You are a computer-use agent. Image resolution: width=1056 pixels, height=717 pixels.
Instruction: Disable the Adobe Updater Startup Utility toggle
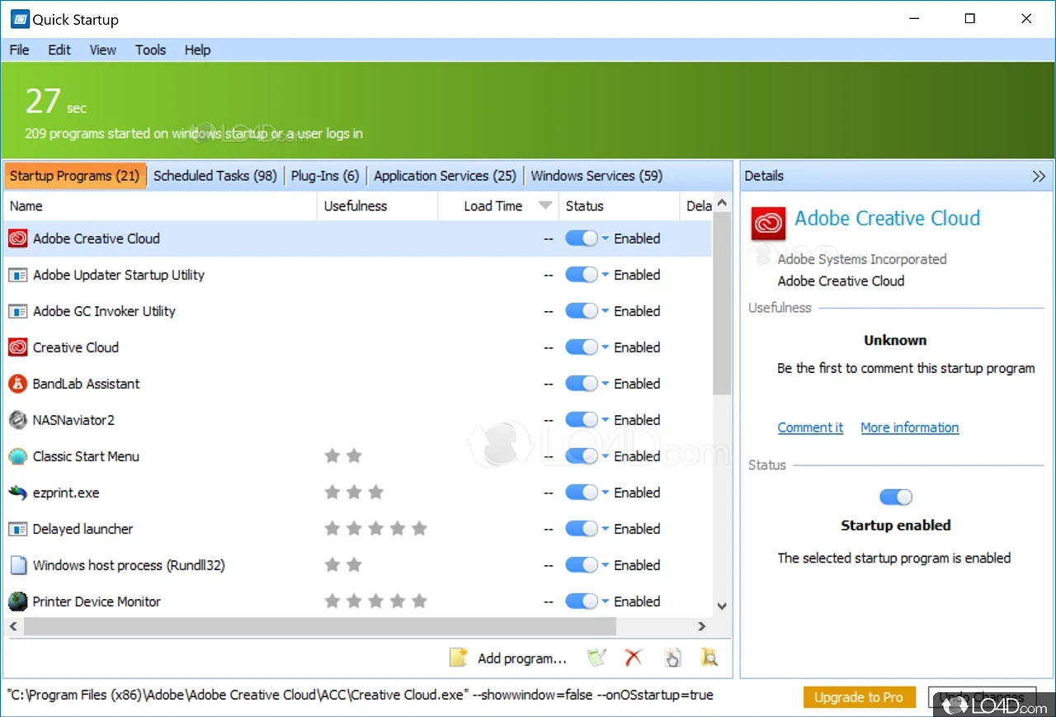pyautogui.click(x=582, y=275)
